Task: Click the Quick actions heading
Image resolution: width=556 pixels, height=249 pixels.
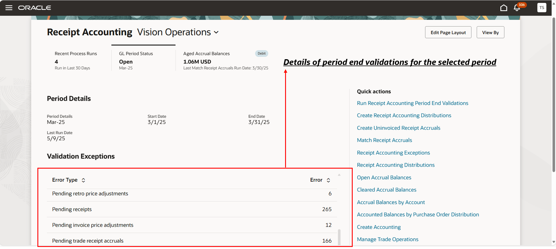Action: tap(374, 92)
